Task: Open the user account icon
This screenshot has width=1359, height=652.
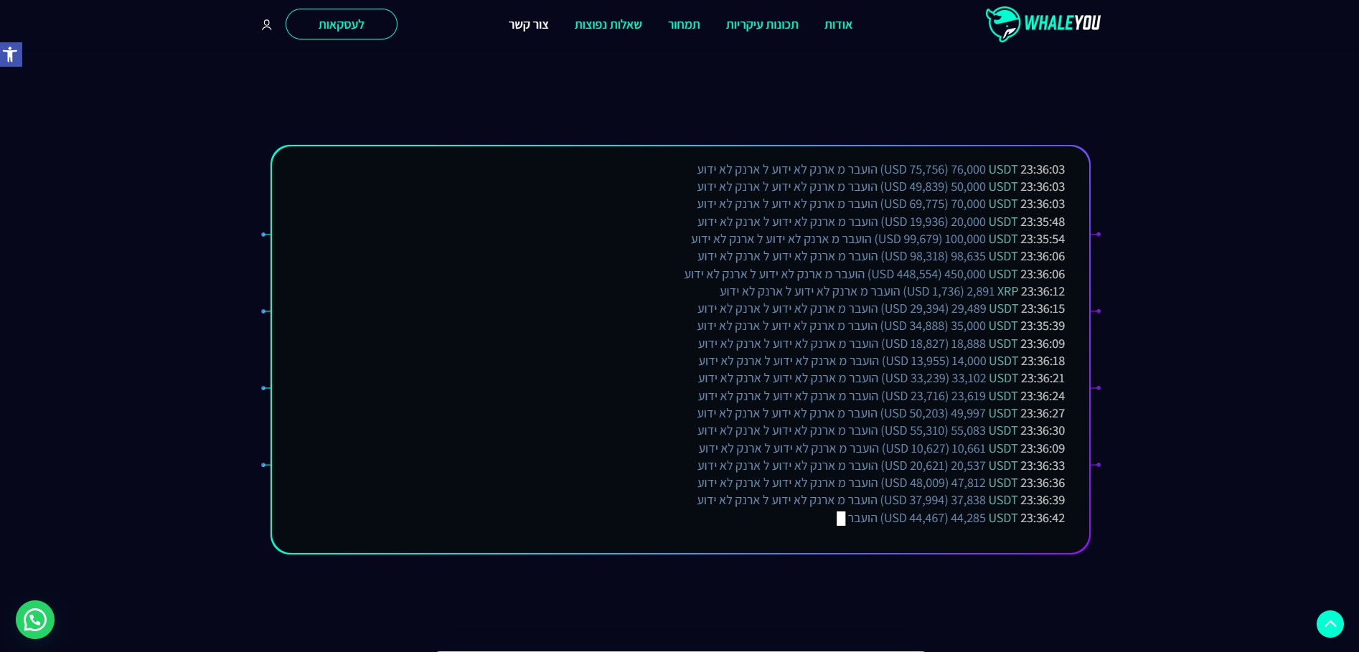Action: pos(267,25)
